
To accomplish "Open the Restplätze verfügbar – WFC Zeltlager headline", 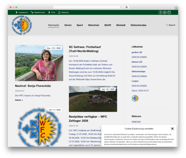I will 88,119.
